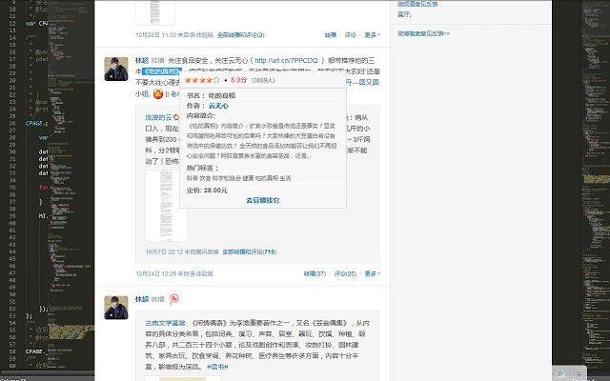Click the 10月28日 11:30 timestamp
Image resolution: width=610 pixels, height=381 pixels.
[156, 35]
